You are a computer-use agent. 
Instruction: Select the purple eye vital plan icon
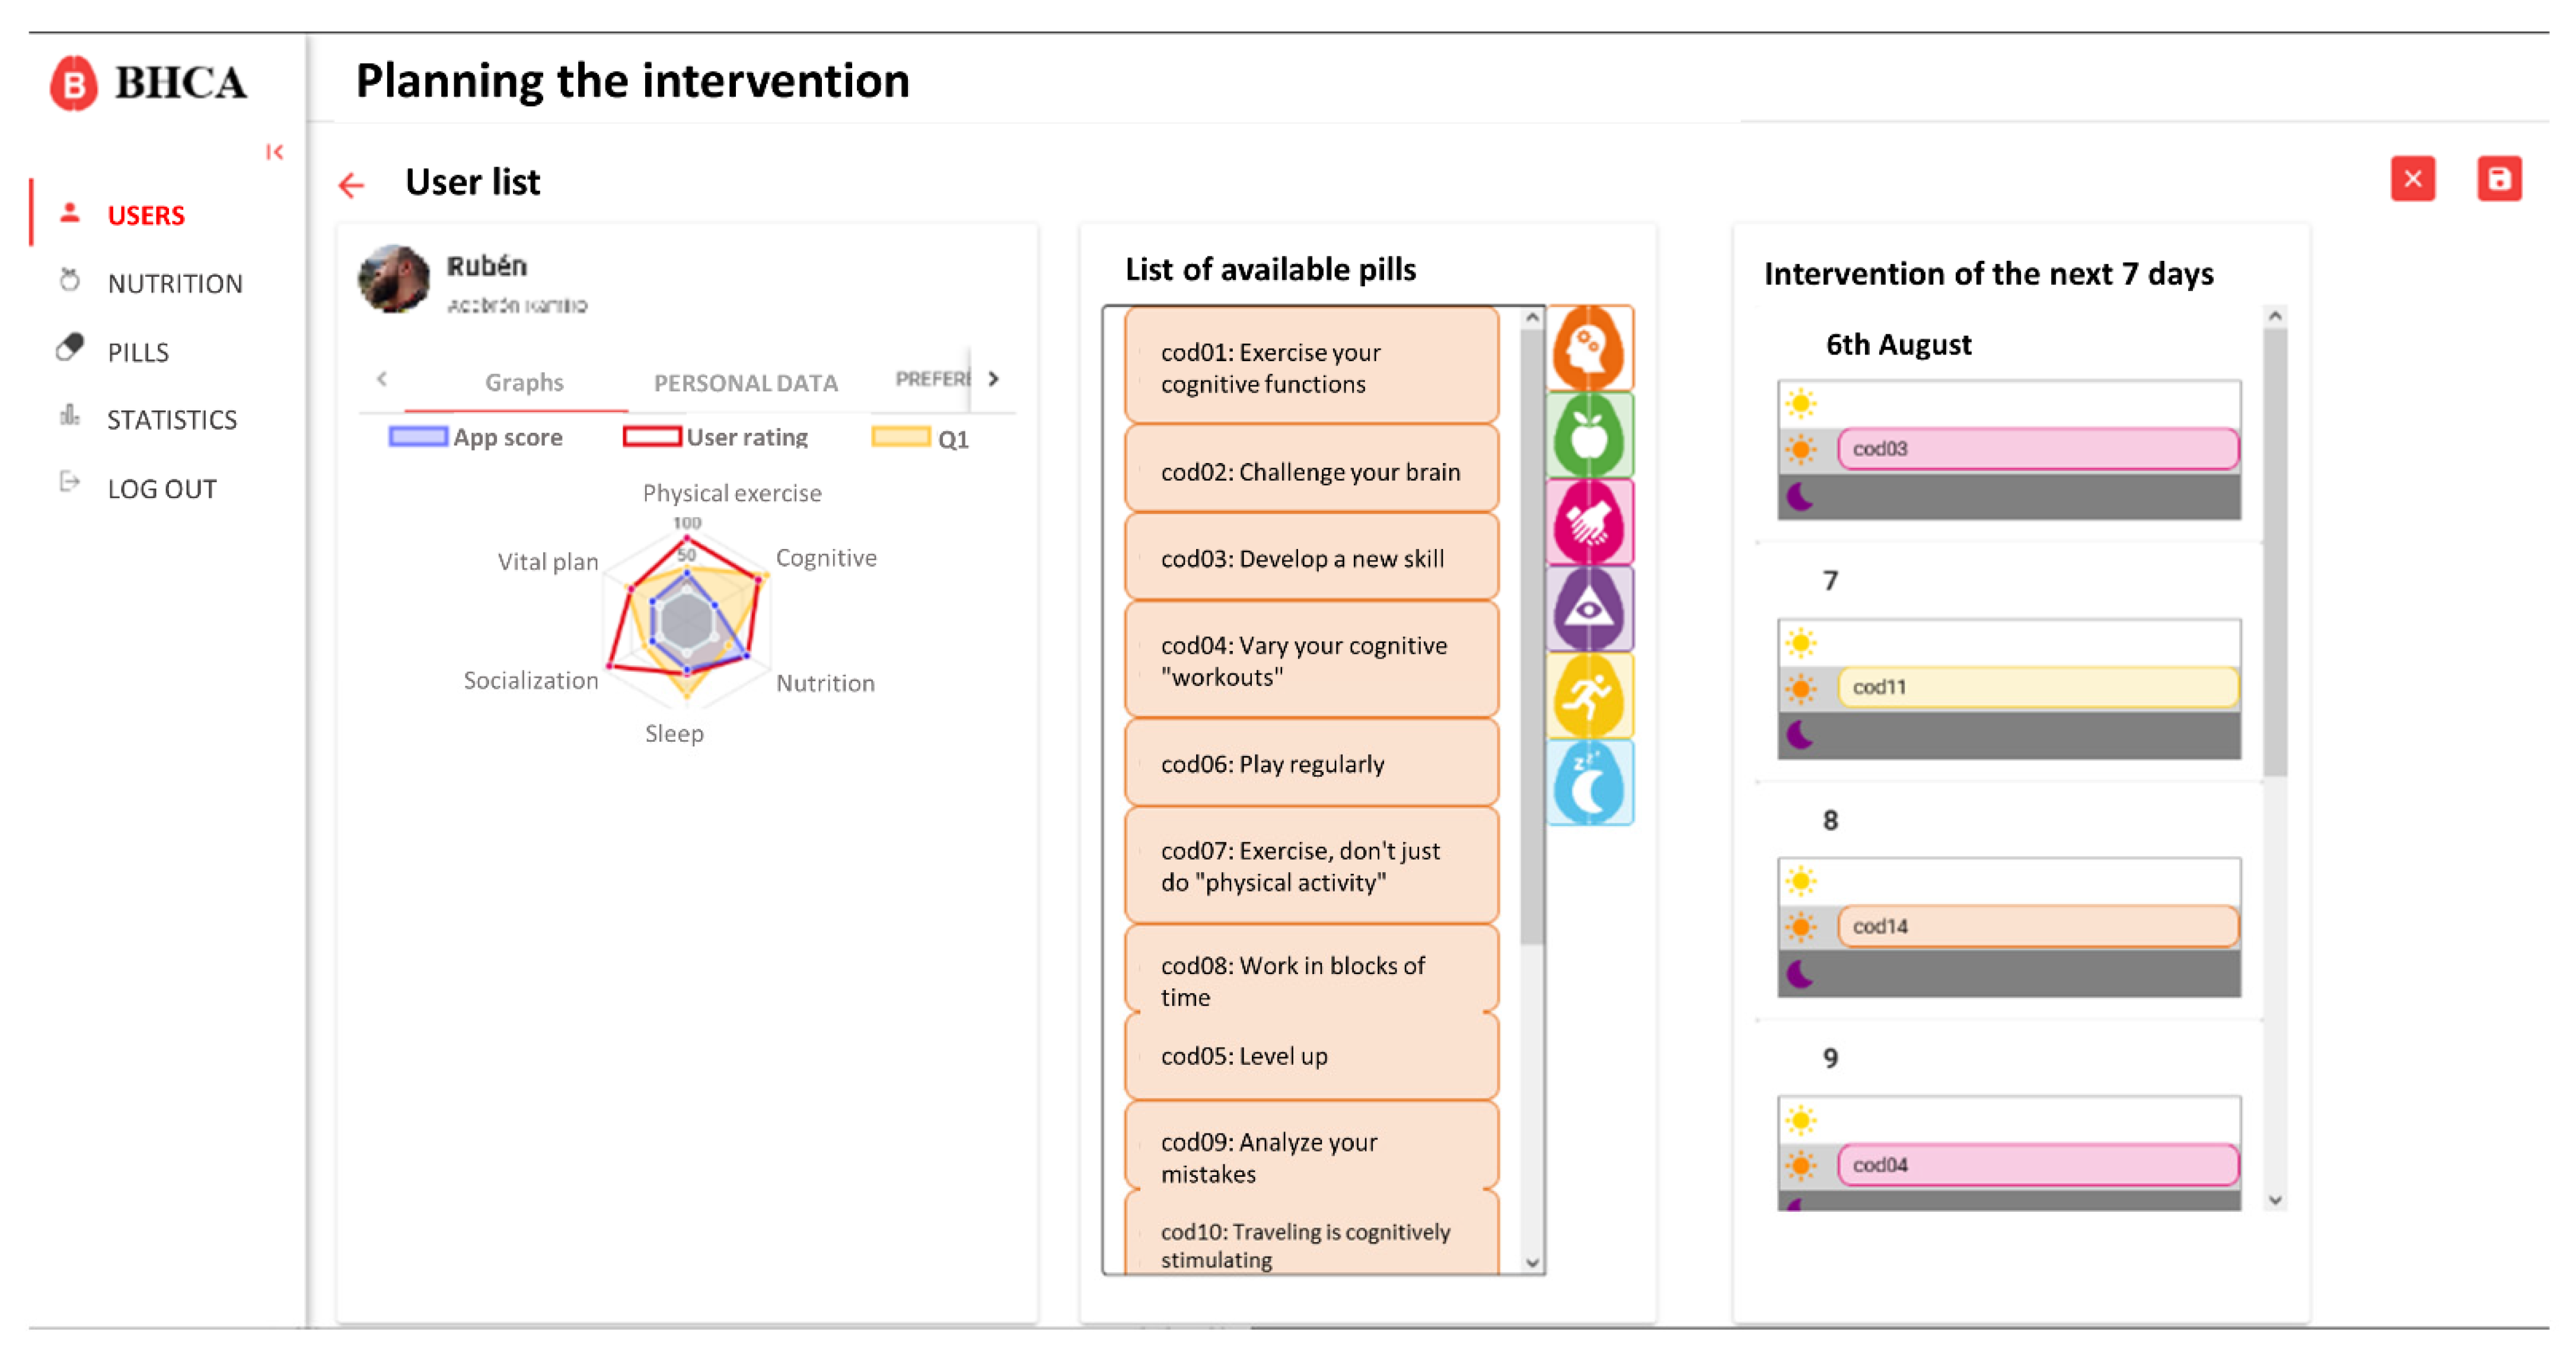click(x=1589, y=609)
